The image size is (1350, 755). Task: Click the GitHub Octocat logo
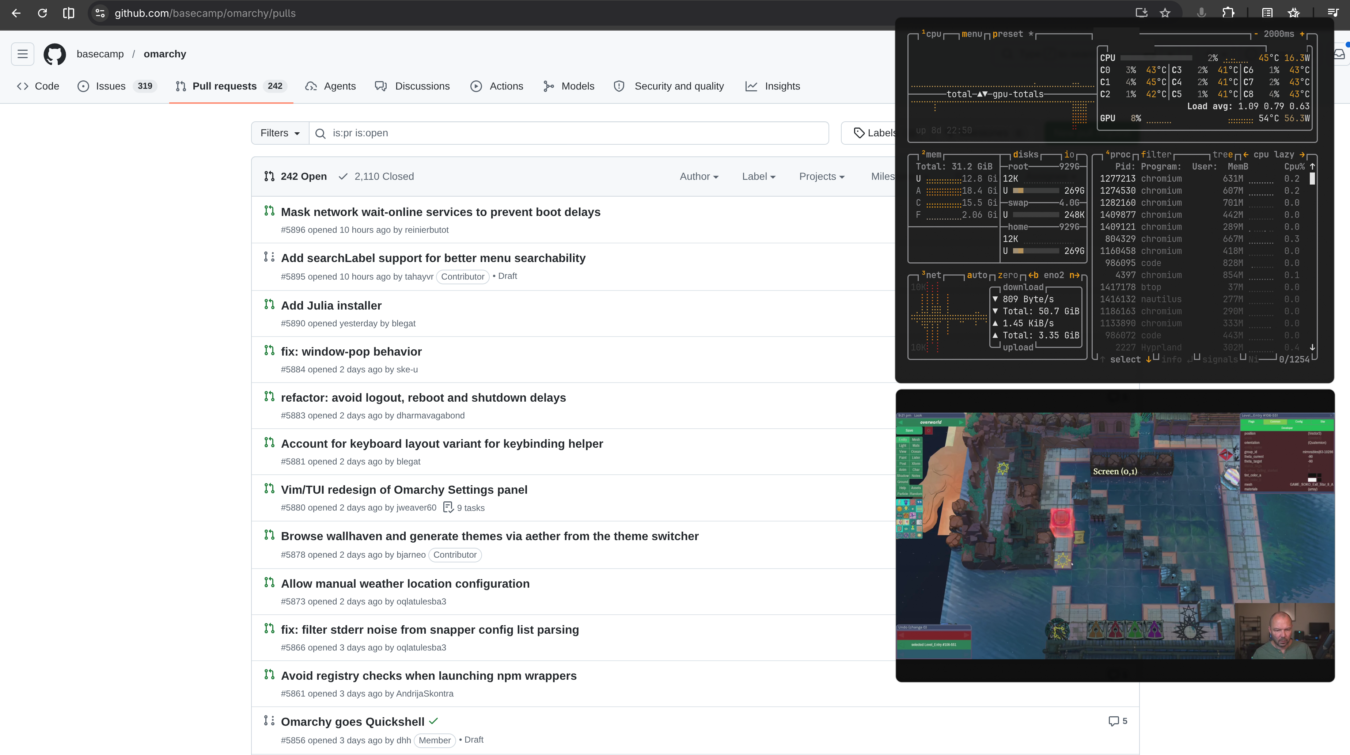click(x=55, y=54)
